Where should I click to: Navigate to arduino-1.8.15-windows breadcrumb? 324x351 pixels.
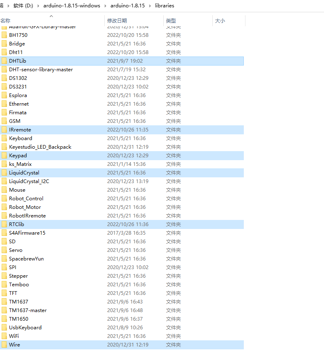pyautogui.click(x=72, y=6)
